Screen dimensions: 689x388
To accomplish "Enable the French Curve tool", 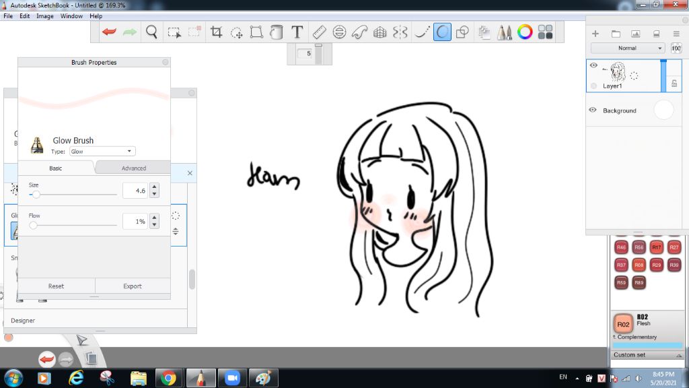I will (359, 32).
